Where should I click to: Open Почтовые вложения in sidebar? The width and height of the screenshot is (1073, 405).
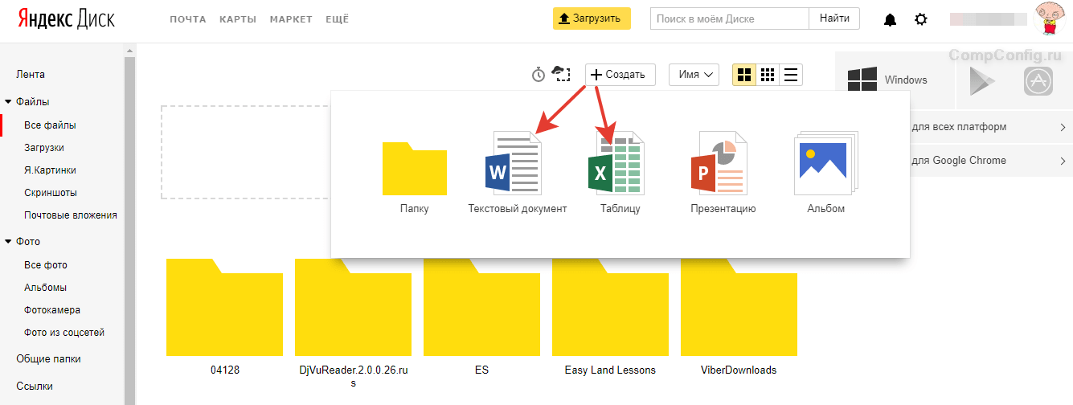pyautogui.click(x=71, y=215)
